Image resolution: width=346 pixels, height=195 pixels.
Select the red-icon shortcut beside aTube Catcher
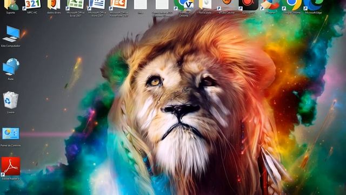click(249, 6)
